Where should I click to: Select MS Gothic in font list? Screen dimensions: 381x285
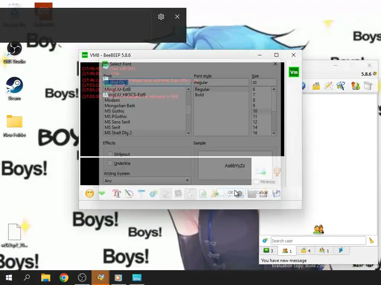(x=115, y=111)
